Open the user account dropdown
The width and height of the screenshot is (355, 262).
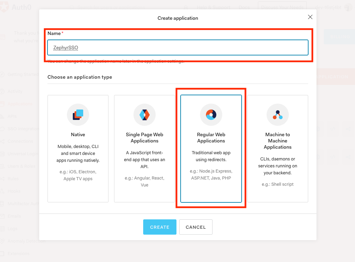point(333,7)
